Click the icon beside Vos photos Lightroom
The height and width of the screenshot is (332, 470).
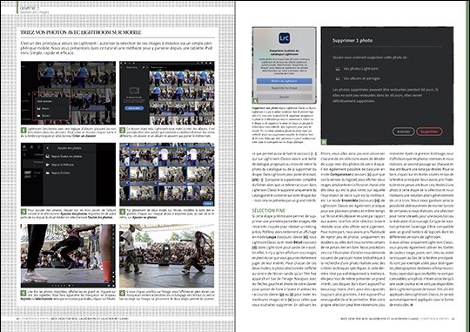pyautogui.click(x=338, y=69)
